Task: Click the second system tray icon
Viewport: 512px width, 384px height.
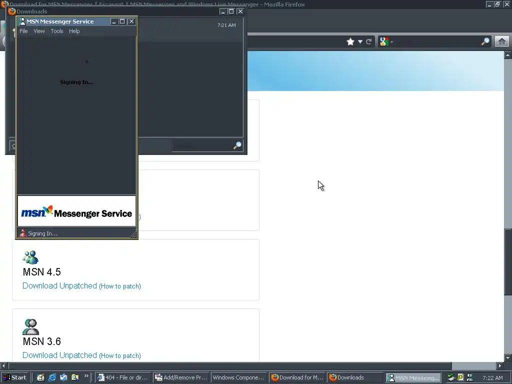Action: pos(460,377)
